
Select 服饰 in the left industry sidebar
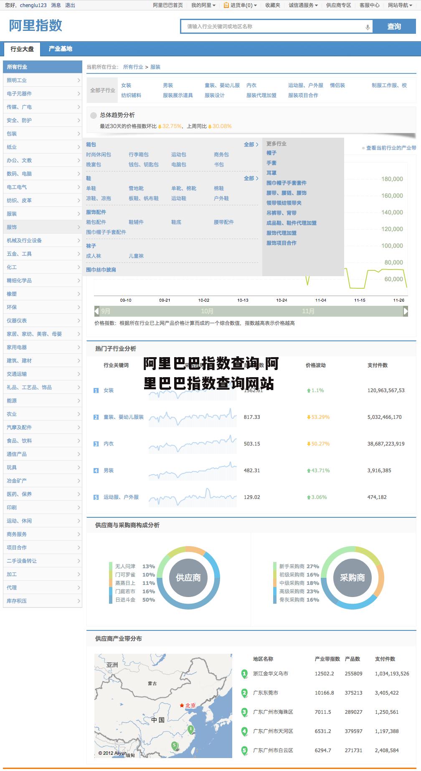click(x=43, y=227)
